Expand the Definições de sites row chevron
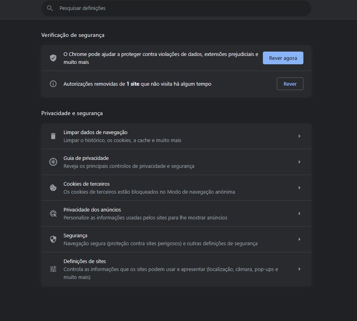The image size is (357, 321). pyautogui.click(x=299, y=269)
